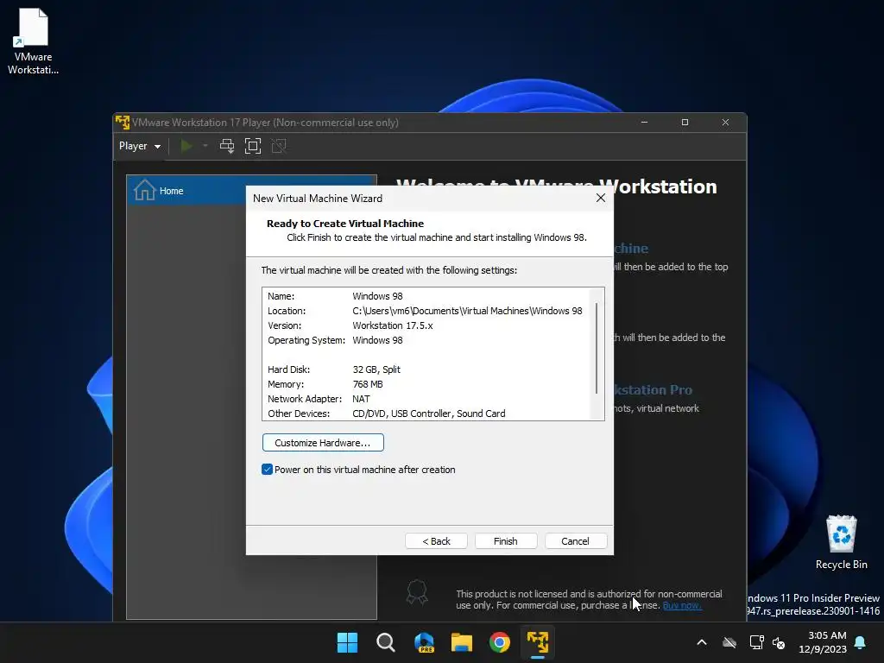
Task: Open taskbar Search
Action: tap(386, 642)
